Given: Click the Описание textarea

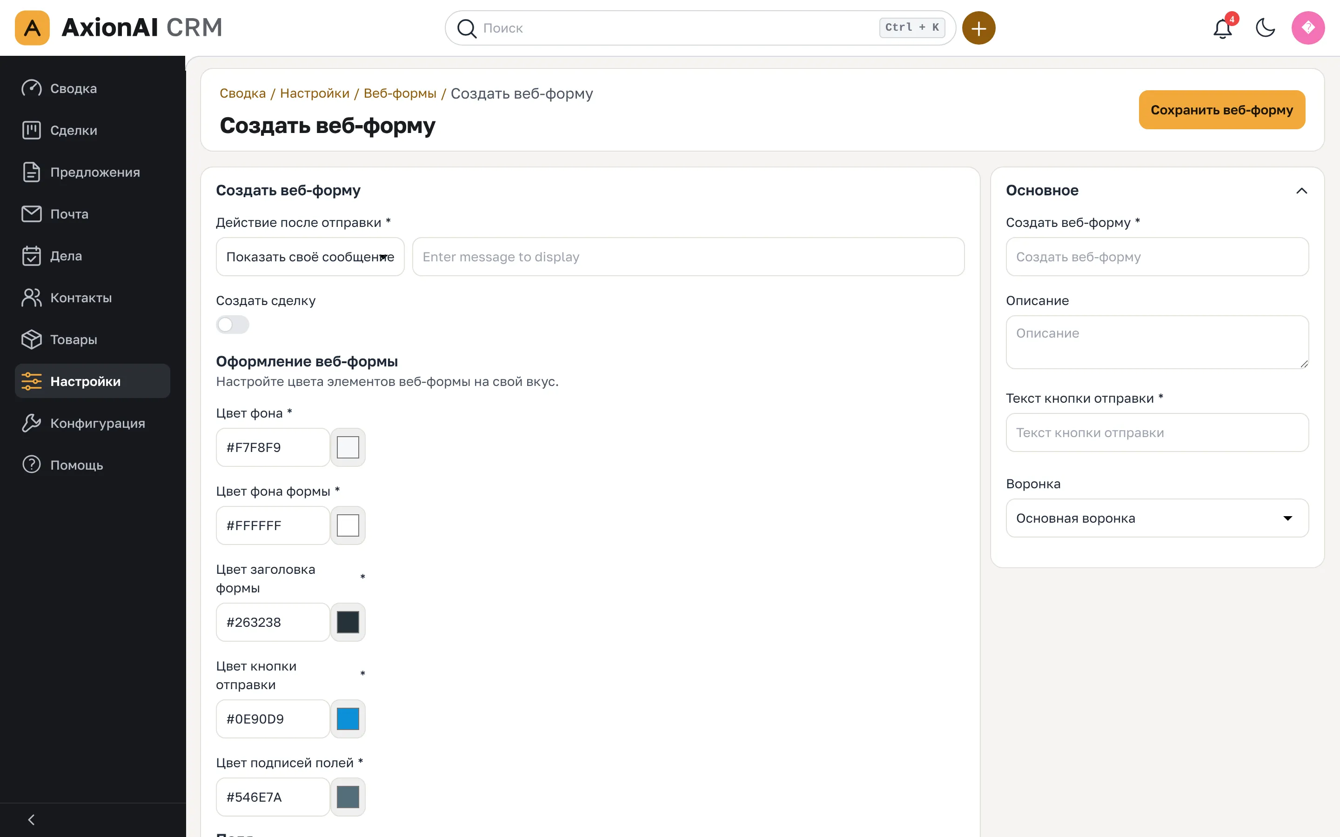Looking at the screenshot, I should [x=1157, y=342].
